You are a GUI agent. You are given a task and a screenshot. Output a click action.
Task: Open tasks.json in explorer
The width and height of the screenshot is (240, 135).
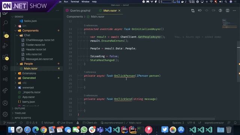point(30,21)
